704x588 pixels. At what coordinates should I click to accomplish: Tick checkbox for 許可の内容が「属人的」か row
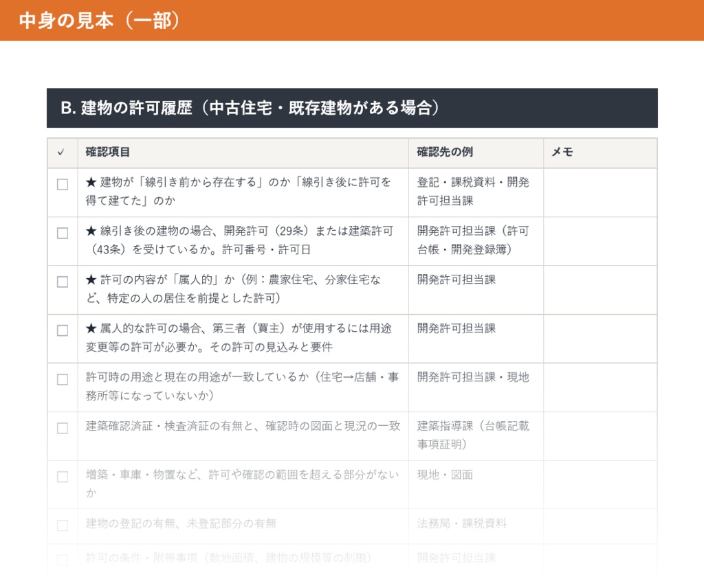click(x=63, y=282)
